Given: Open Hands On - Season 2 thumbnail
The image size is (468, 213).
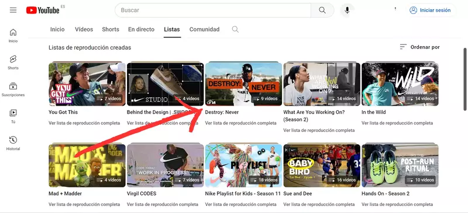Looking at the screenshot, I should point(400,165).
